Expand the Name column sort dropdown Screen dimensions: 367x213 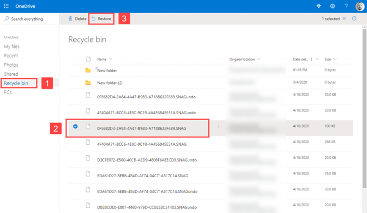tap(110, 59)
